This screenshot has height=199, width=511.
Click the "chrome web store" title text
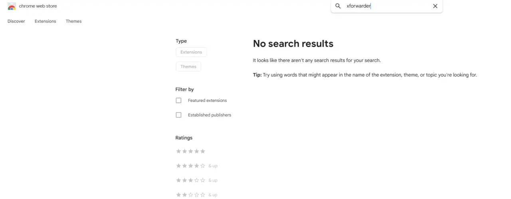tap(38, 6)
